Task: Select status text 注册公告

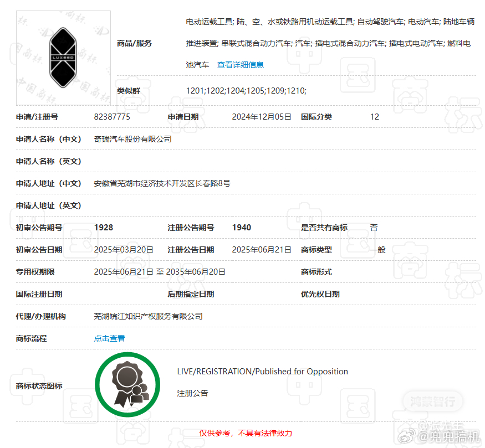Action: point(192,393)
